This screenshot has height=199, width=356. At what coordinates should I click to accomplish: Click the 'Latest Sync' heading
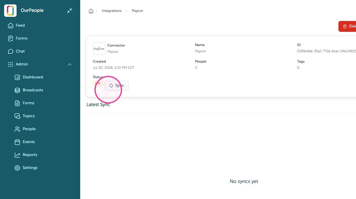pyautogui.click(x=98, y=105)
